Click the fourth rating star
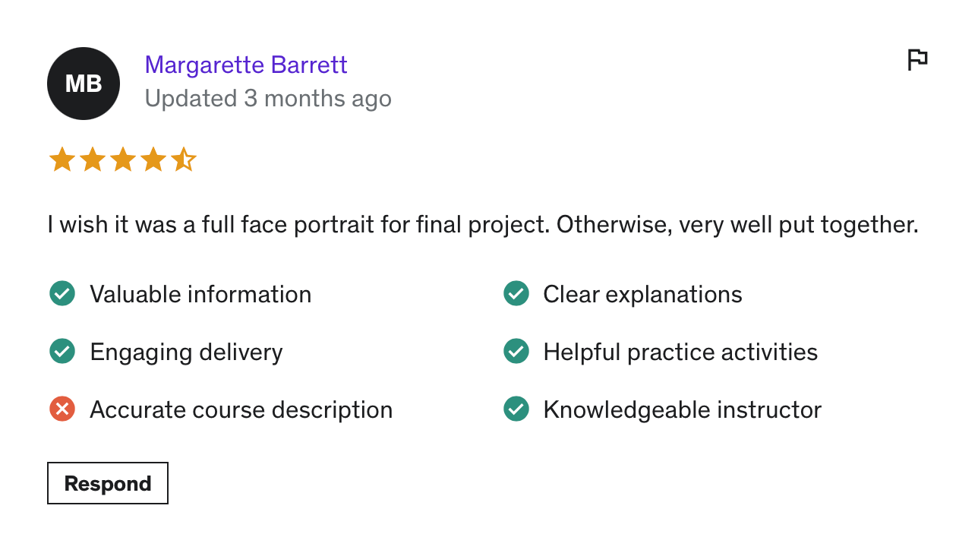978x553 pixels. 153,160
